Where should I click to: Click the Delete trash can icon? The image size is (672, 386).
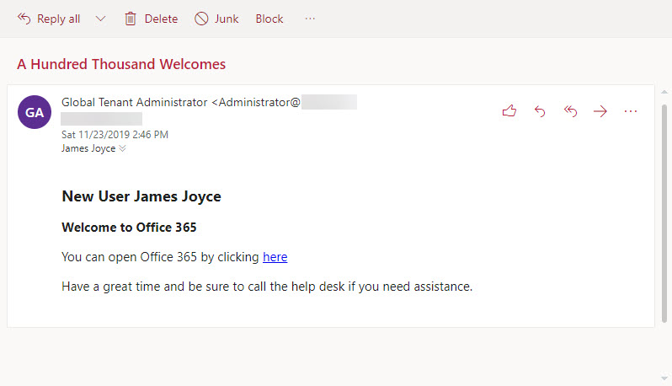point(131,19)
